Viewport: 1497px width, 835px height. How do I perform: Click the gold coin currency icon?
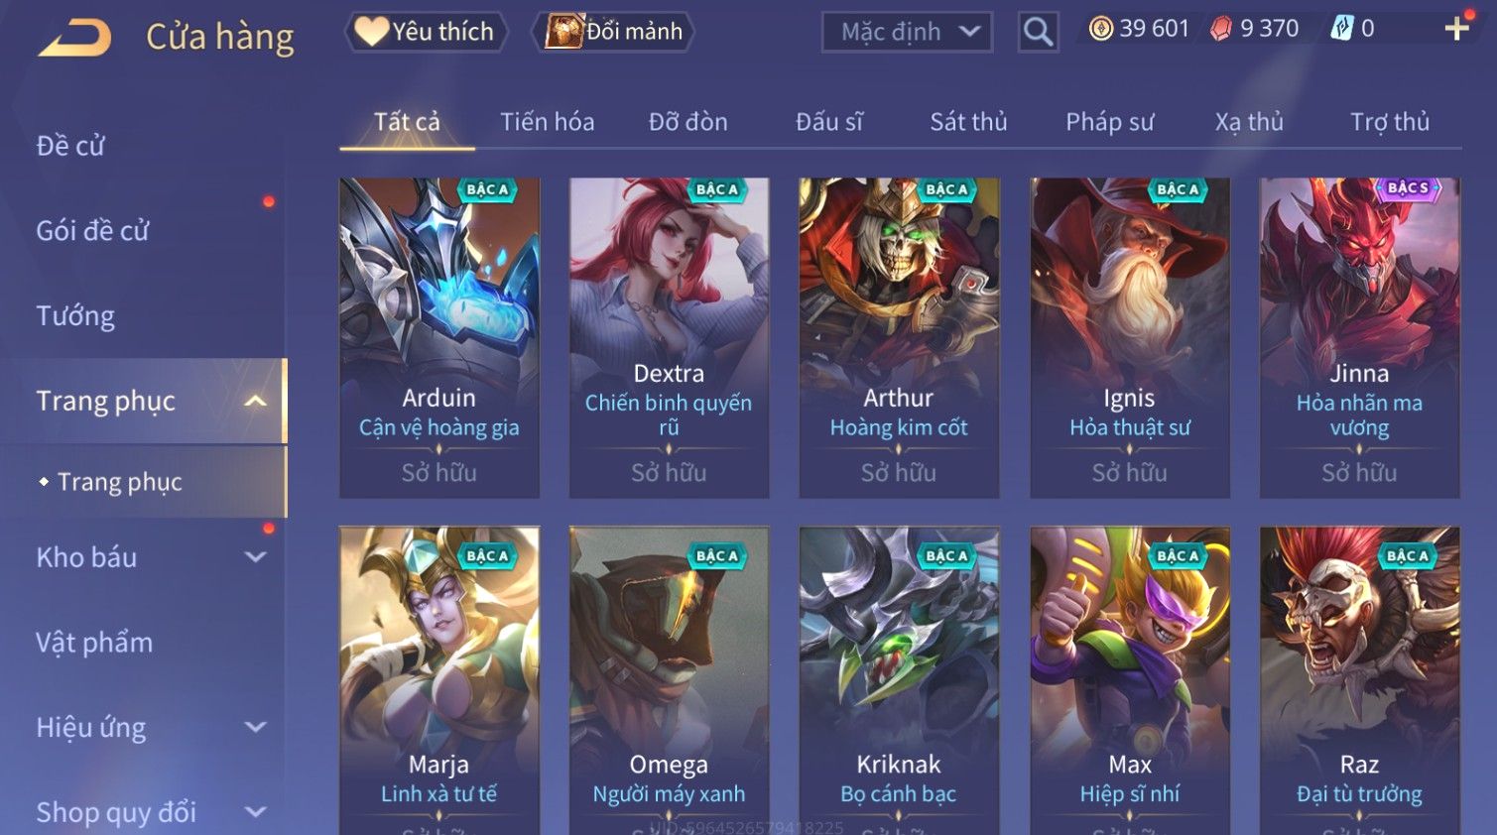click(1101, 29)
